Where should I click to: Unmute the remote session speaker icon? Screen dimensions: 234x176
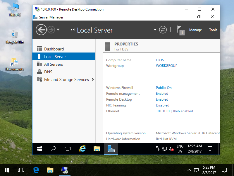point(171,149)
